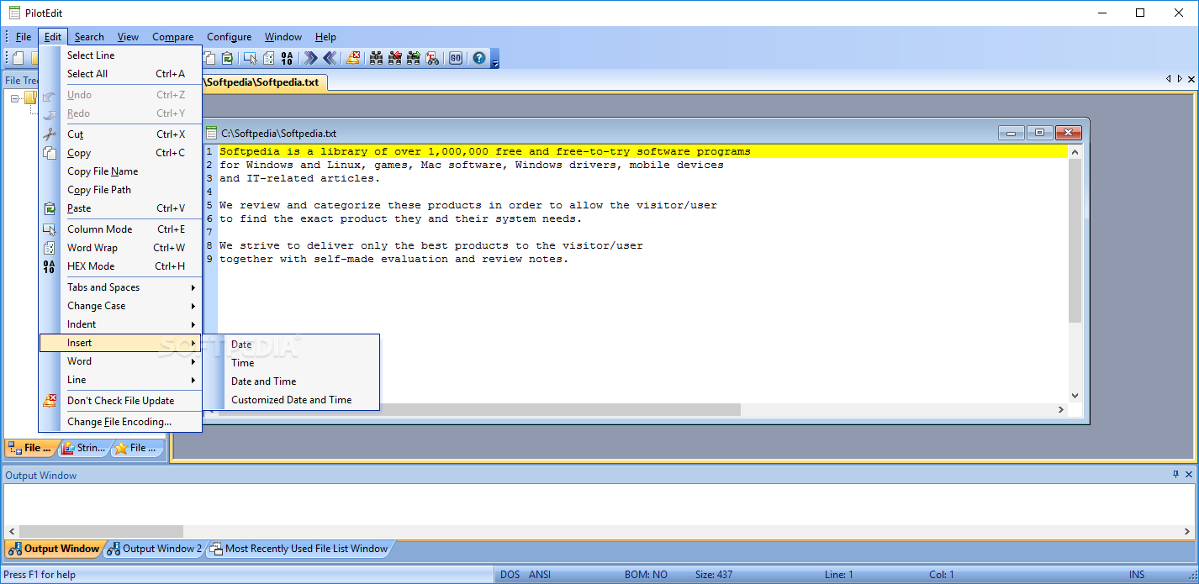Switch to the File Tree bottom tab
Screen dimensions: 1199x584
31,448
